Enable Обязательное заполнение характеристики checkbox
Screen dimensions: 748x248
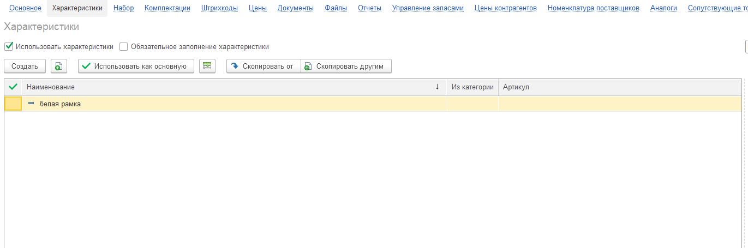click(124, 47)
